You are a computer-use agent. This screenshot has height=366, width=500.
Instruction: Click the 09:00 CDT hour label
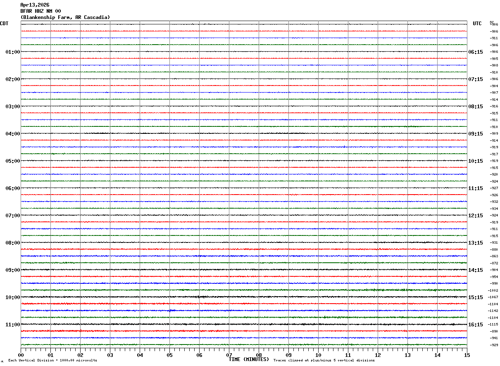click(13, 270)
